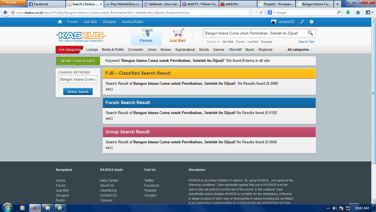Viewport: 376px width, 212px height.
Task: Open the Careers footer link
Action: [x=106, y=200]
